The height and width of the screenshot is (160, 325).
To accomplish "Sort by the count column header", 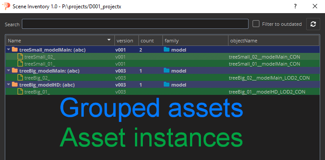I will pos(151,41).
